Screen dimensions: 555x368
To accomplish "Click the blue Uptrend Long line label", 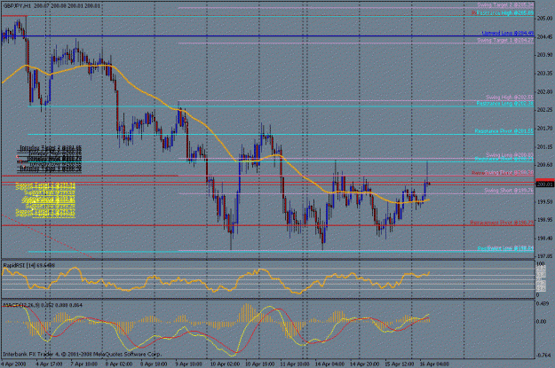I will pyautogui.click(x=508, y=33).
